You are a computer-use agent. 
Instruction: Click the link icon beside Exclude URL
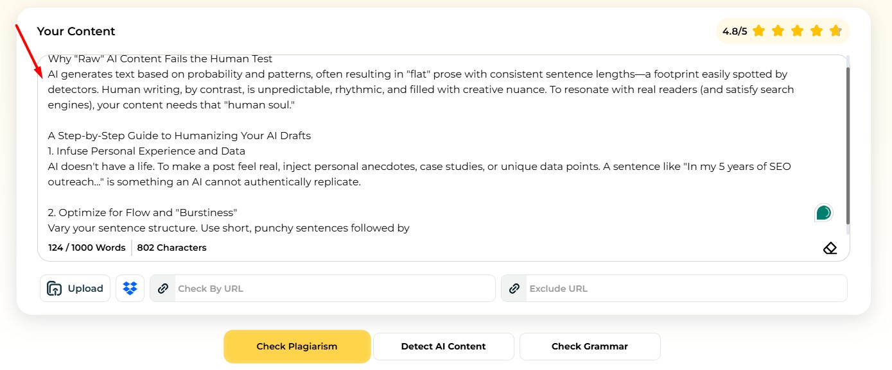point(514,289)
